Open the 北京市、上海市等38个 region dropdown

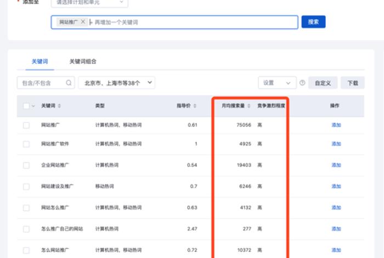116,83
